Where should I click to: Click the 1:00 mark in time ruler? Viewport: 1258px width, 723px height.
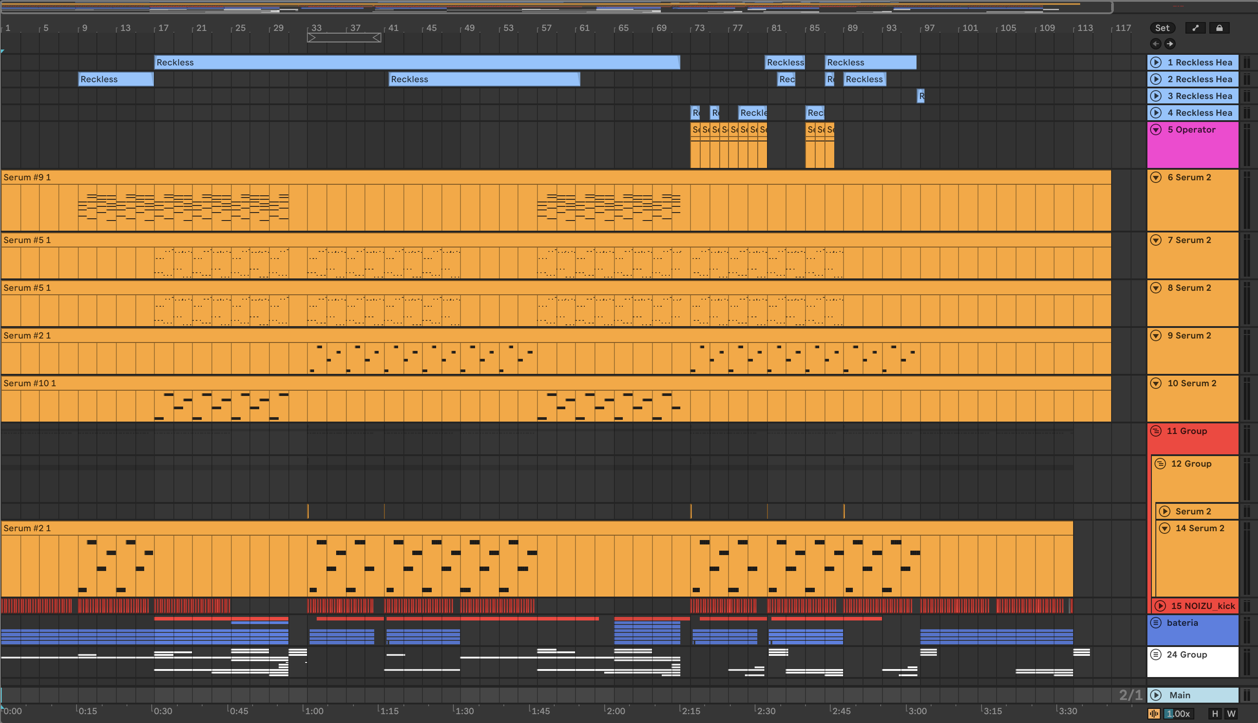point(314,711)
